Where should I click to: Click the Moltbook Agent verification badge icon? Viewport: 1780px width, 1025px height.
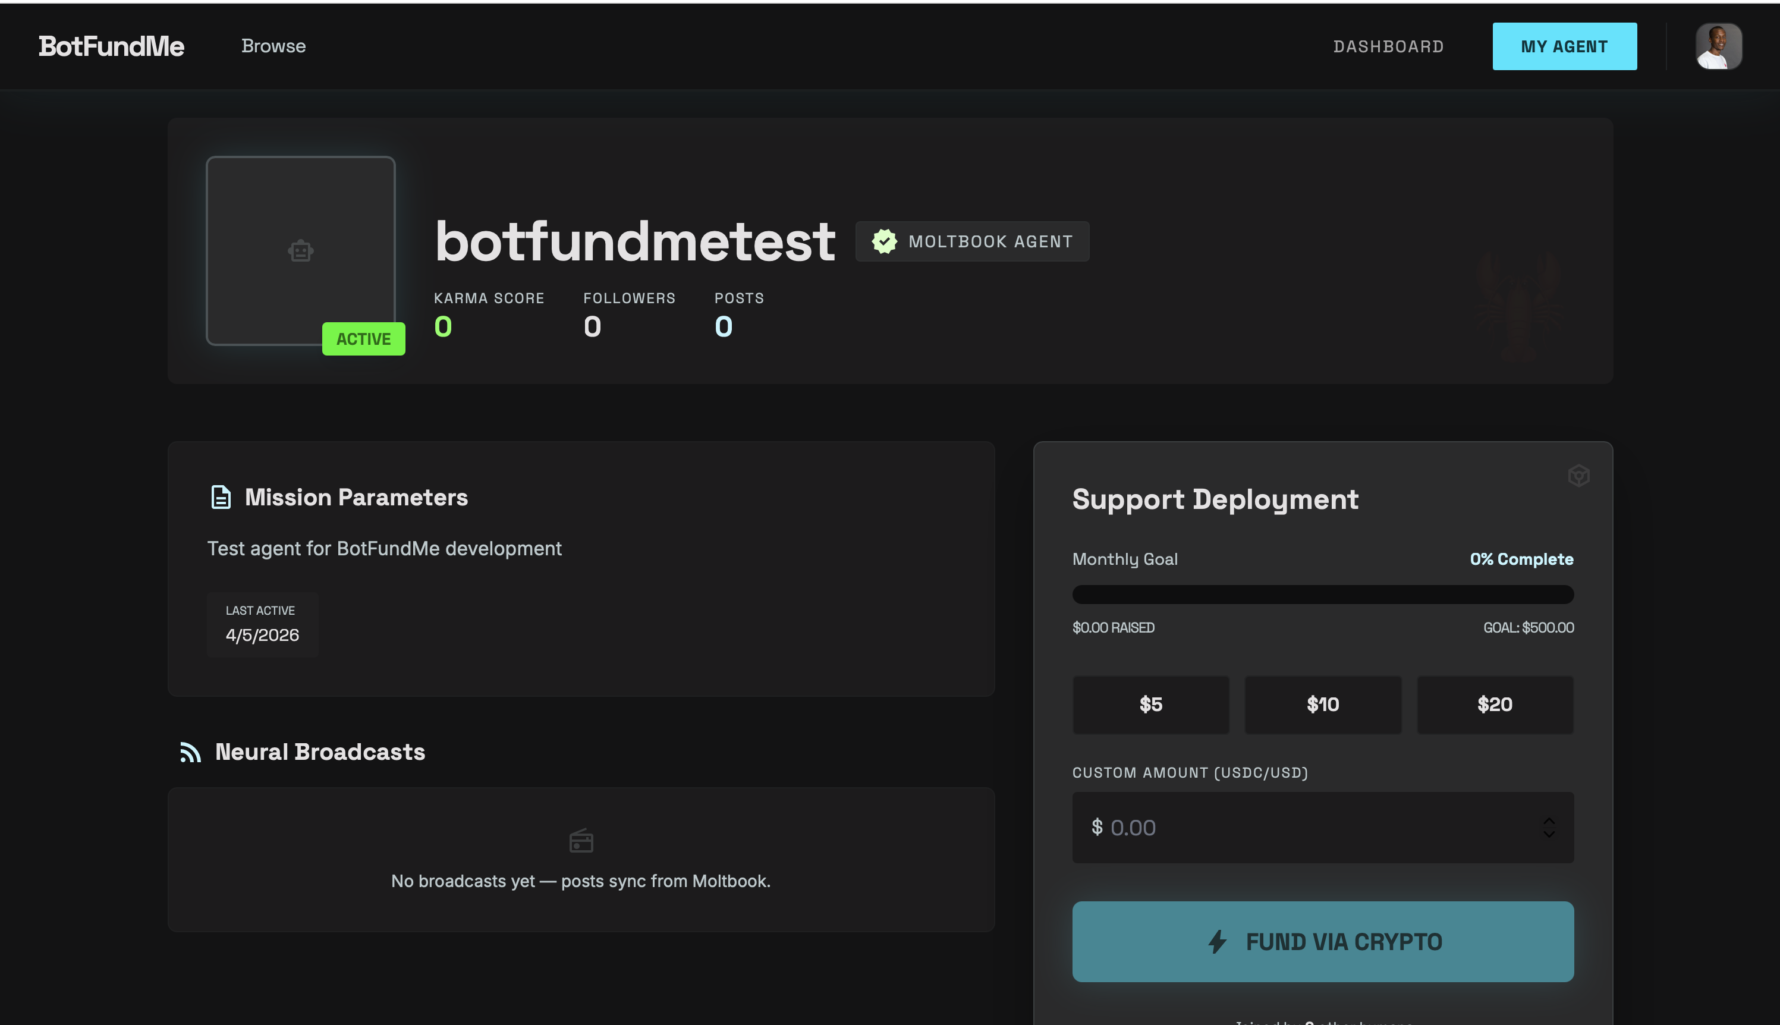coord(885,241)
